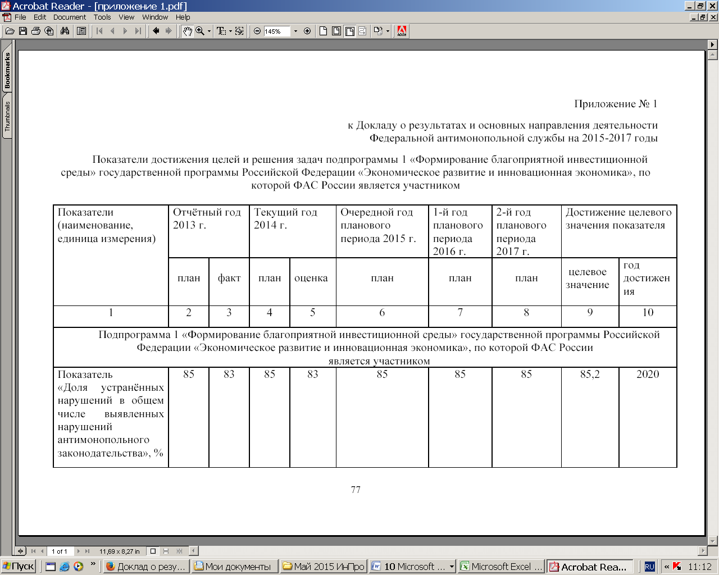Click the Adobe logo icon in the toolbar
719x575 pixels.
tap(402, 31)
